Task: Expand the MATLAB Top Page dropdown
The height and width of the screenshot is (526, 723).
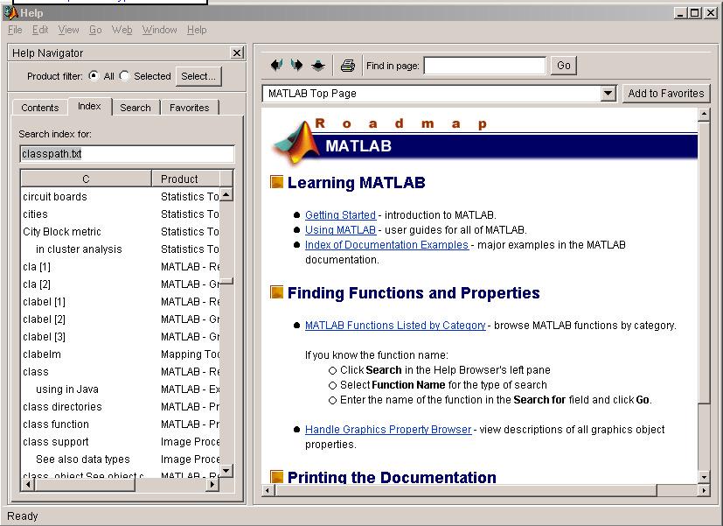Action: [608, 94]
